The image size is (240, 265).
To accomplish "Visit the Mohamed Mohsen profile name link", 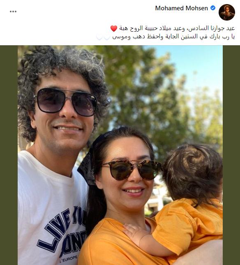I will [x=181, y=8].
